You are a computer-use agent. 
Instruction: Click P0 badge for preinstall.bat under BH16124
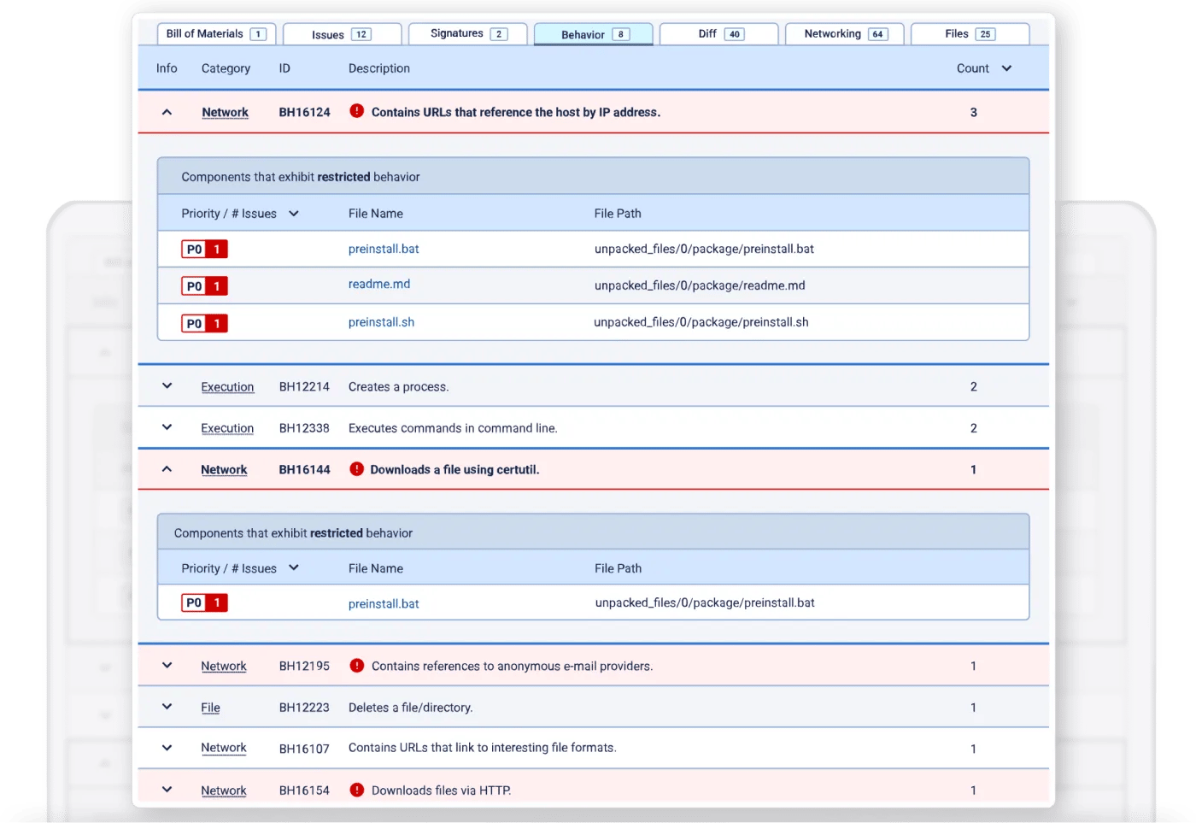point(204,250)
